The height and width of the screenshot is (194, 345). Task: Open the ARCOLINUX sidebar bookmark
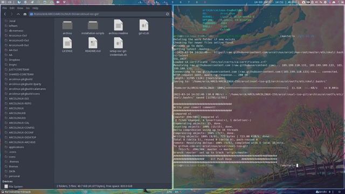pos(16,108)
